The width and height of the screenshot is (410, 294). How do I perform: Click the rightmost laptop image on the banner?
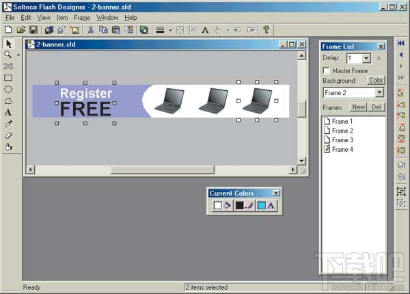(258, 101)
